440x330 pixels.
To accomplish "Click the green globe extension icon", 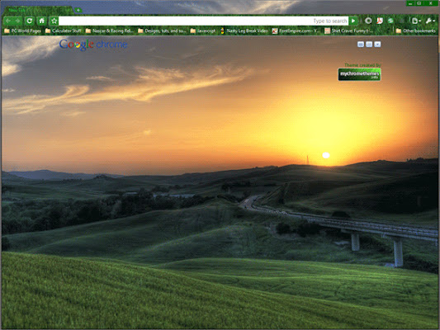I will (x=390, y=21).
